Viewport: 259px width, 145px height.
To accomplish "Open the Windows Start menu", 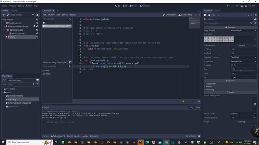I will (3, 142).
